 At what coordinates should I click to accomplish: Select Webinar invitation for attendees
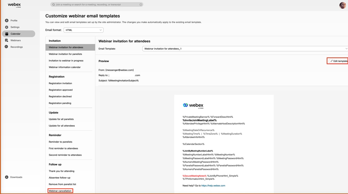70,47
